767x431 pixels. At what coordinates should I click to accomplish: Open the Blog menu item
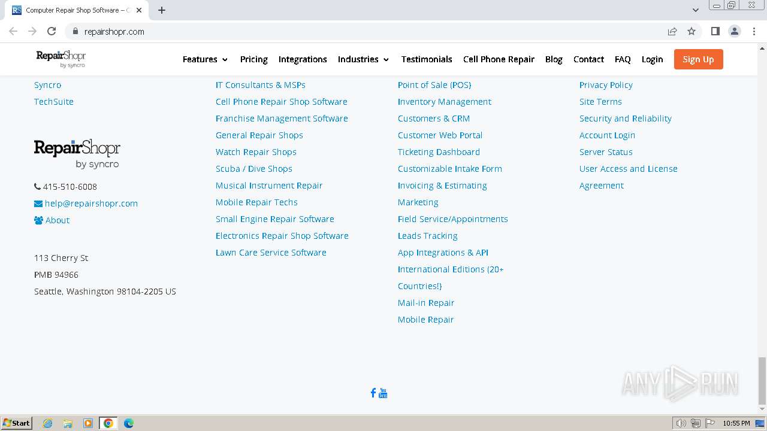[554, 59]
